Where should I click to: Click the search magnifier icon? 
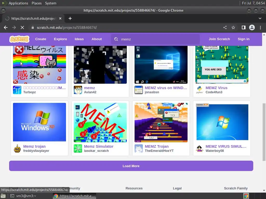(x=116, y=39)
